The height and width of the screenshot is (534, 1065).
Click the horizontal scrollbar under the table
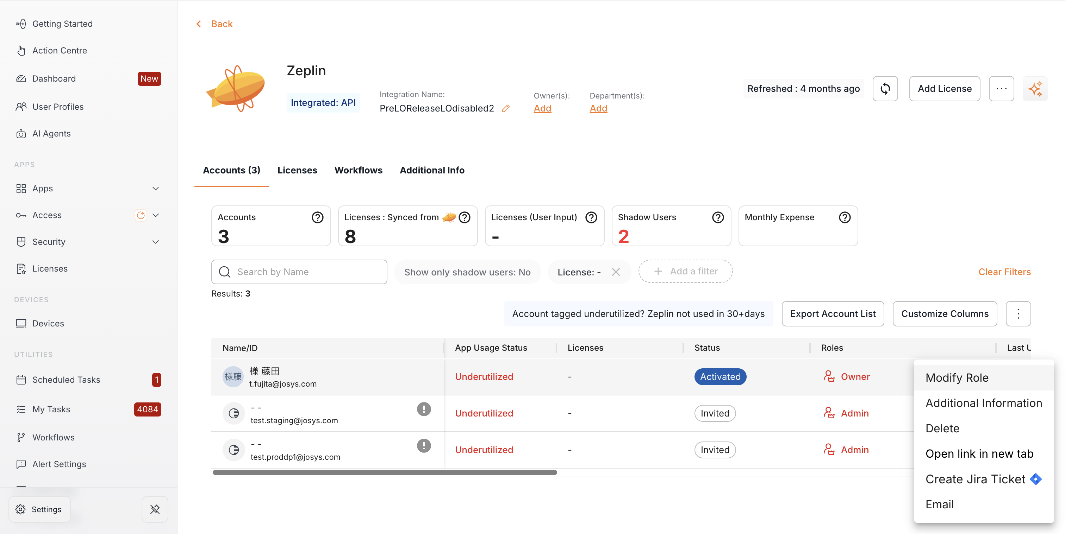coord(385,472)
